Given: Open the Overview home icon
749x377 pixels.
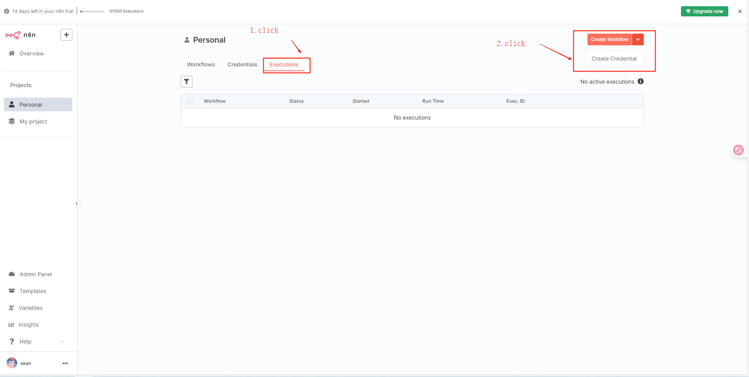Looking at the screenshot, I should (12, 53).
